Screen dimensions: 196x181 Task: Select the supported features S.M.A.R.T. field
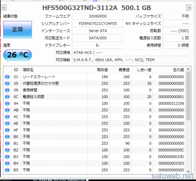click(131, 60)
